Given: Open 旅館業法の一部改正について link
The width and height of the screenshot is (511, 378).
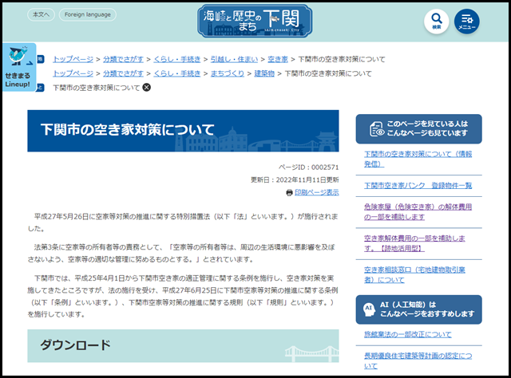Looking at the screenshot, I should click(408, 334).
